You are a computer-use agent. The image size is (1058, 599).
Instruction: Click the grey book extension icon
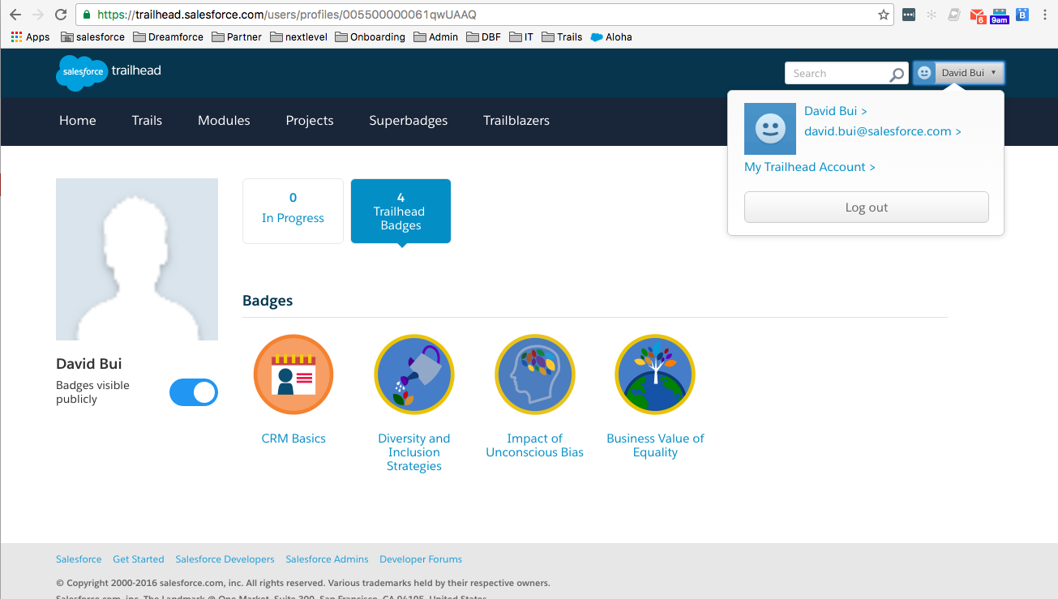(x=954, y=15)
